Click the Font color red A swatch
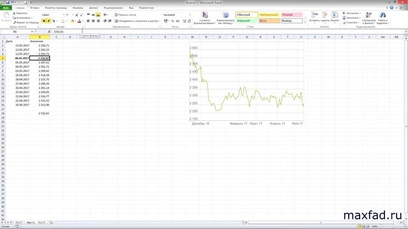Viewport: 408px width, 229px height. (x=79, y=21)
